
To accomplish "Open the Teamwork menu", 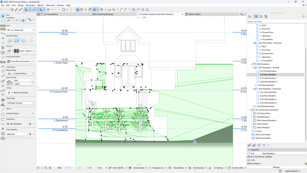I will point(50,5).
